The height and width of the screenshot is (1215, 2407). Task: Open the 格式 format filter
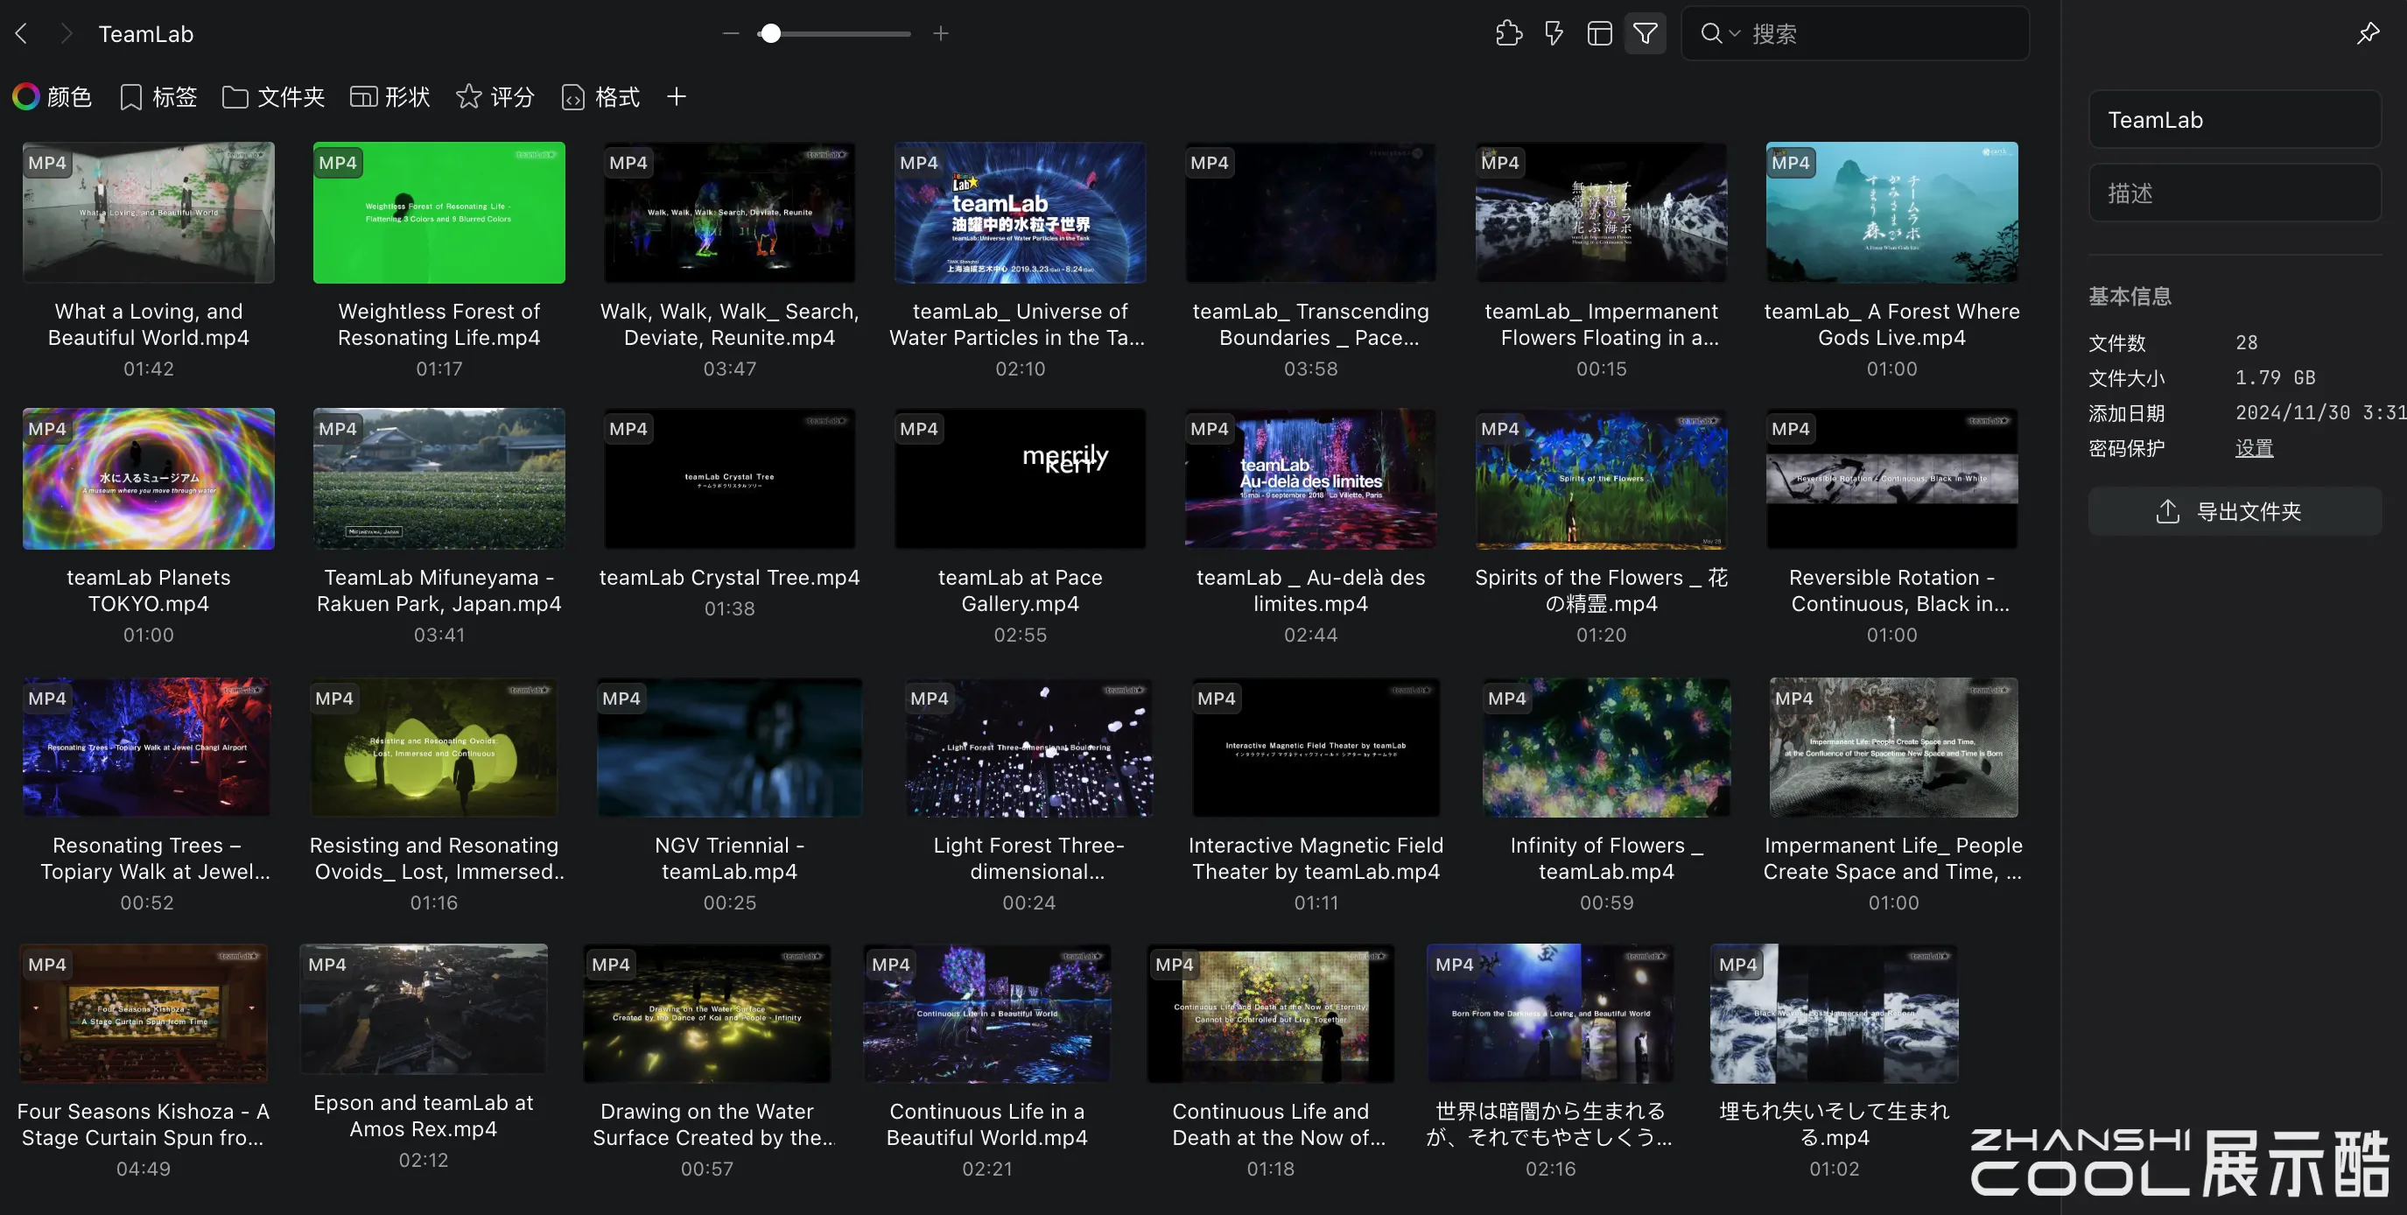(600, 96)
